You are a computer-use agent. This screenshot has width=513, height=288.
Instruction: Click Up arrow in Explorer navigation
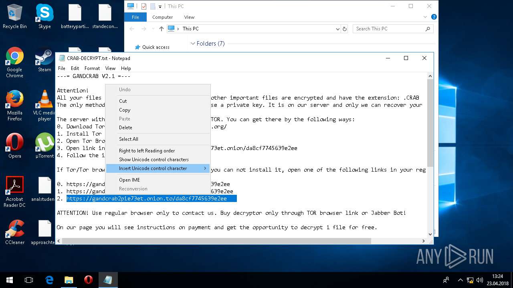coord(162,29)
